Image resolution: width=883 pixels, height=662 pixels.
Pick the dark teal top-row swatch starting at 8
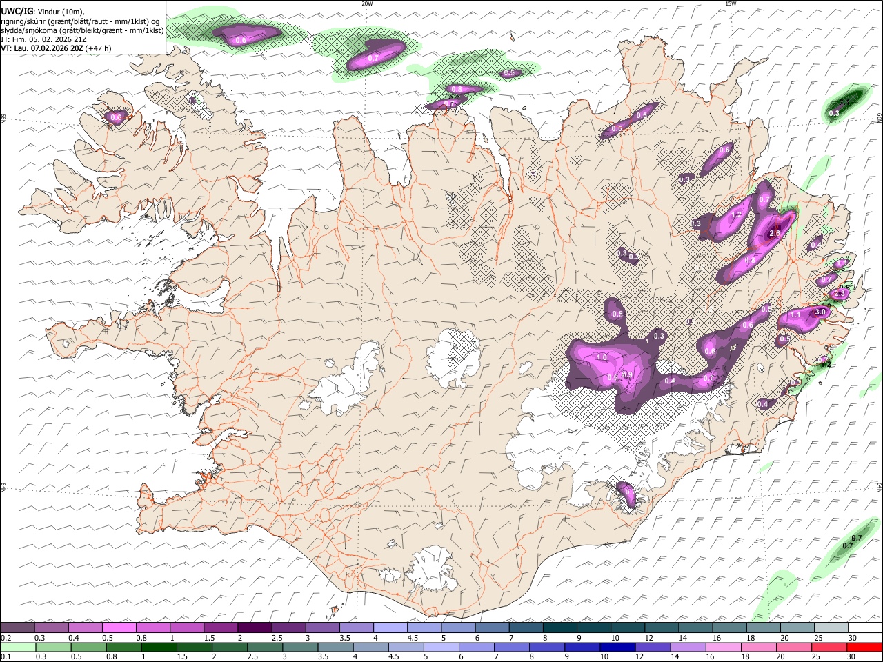coord(559,628)
